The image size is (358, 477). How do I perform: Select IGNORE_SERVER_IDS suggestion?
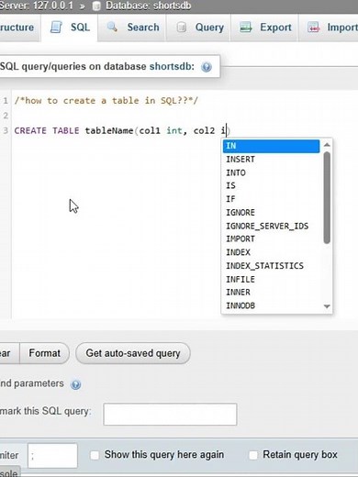pos(271,226)
